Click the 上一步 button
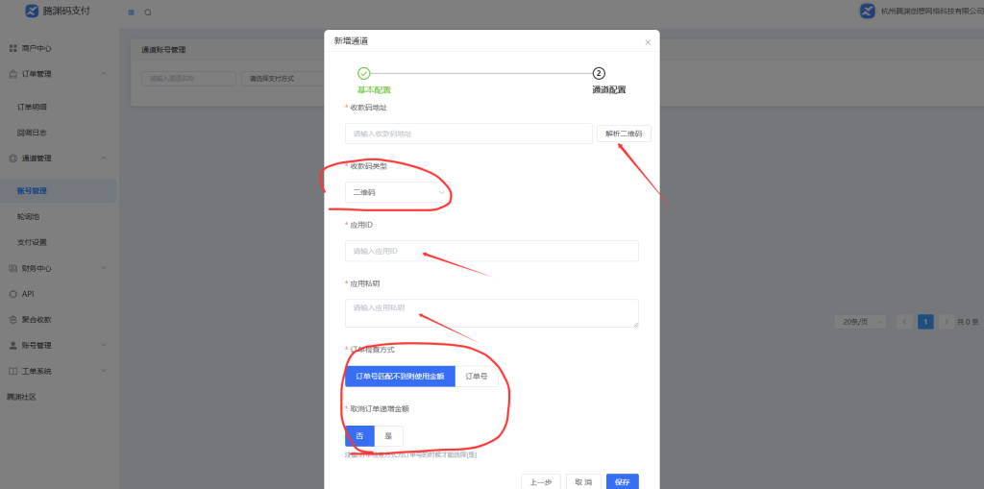The width and height of the screenshot is (984, 489). 541,482
